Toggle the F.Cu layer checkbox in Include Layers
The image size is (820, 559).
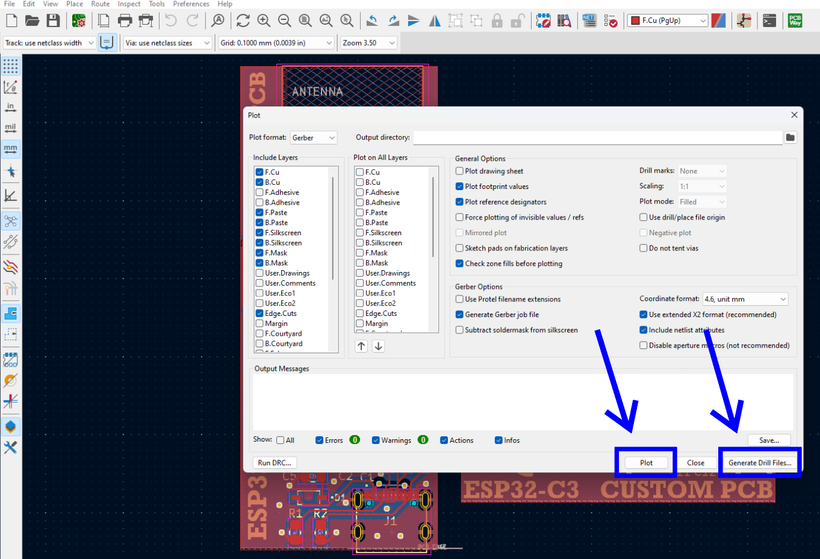pyautogui.click(x=259, y=172)
